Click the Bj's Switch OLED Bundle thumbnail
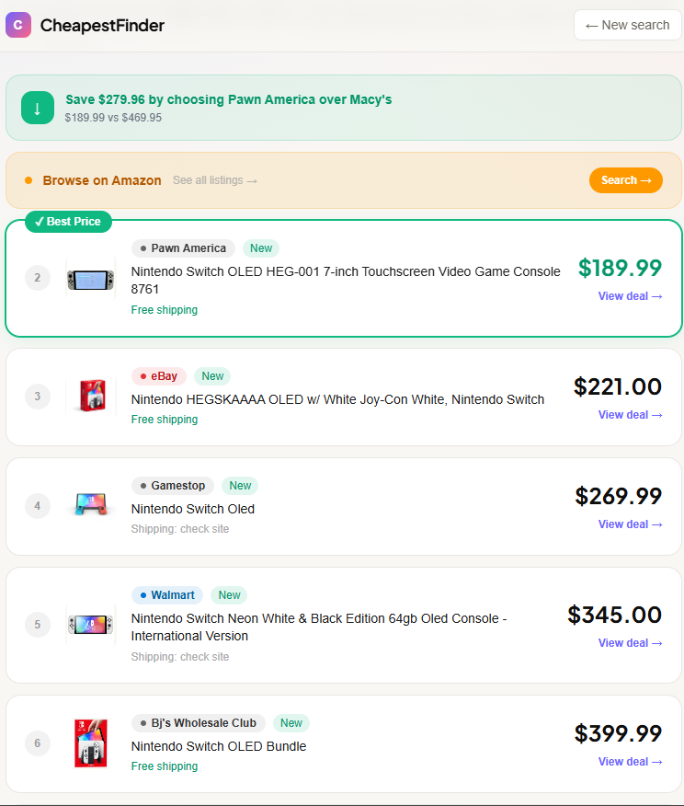684x806 pixels. click(x=90, y=743)
